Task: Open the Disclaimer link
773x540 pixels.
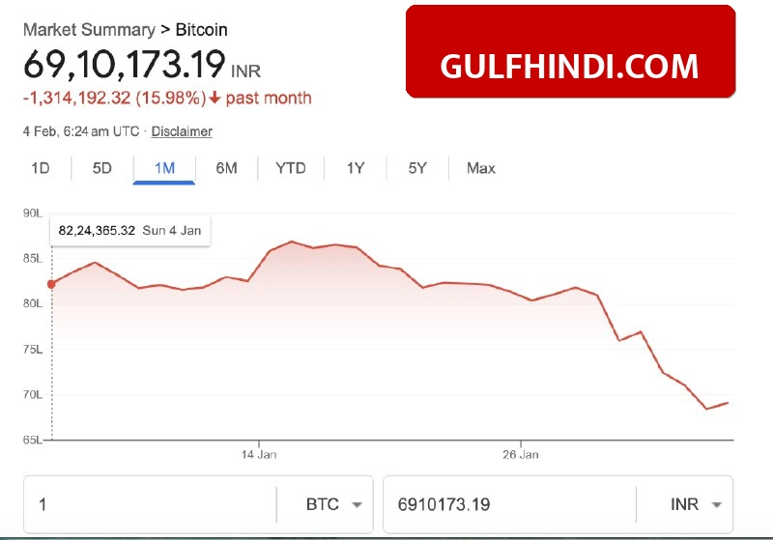Action: click(182, 131)
